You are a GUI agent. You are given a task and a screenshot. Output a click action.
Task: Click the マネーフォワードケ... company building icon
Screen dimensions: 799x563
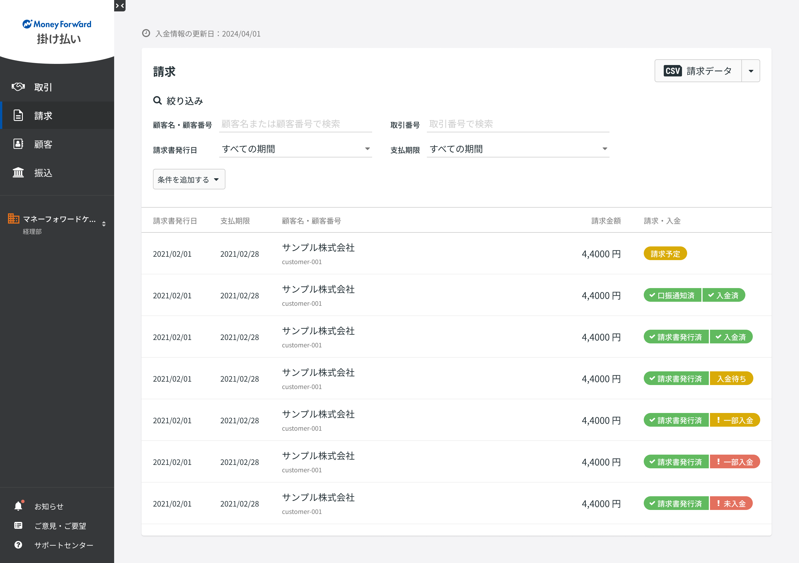pyautogui.click(x=14, y=219)
